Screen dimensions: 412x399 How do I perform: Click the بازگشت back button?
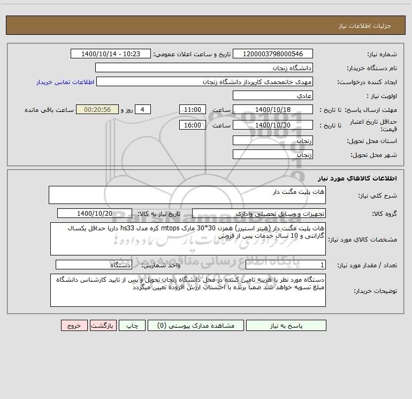pos(103,325)
